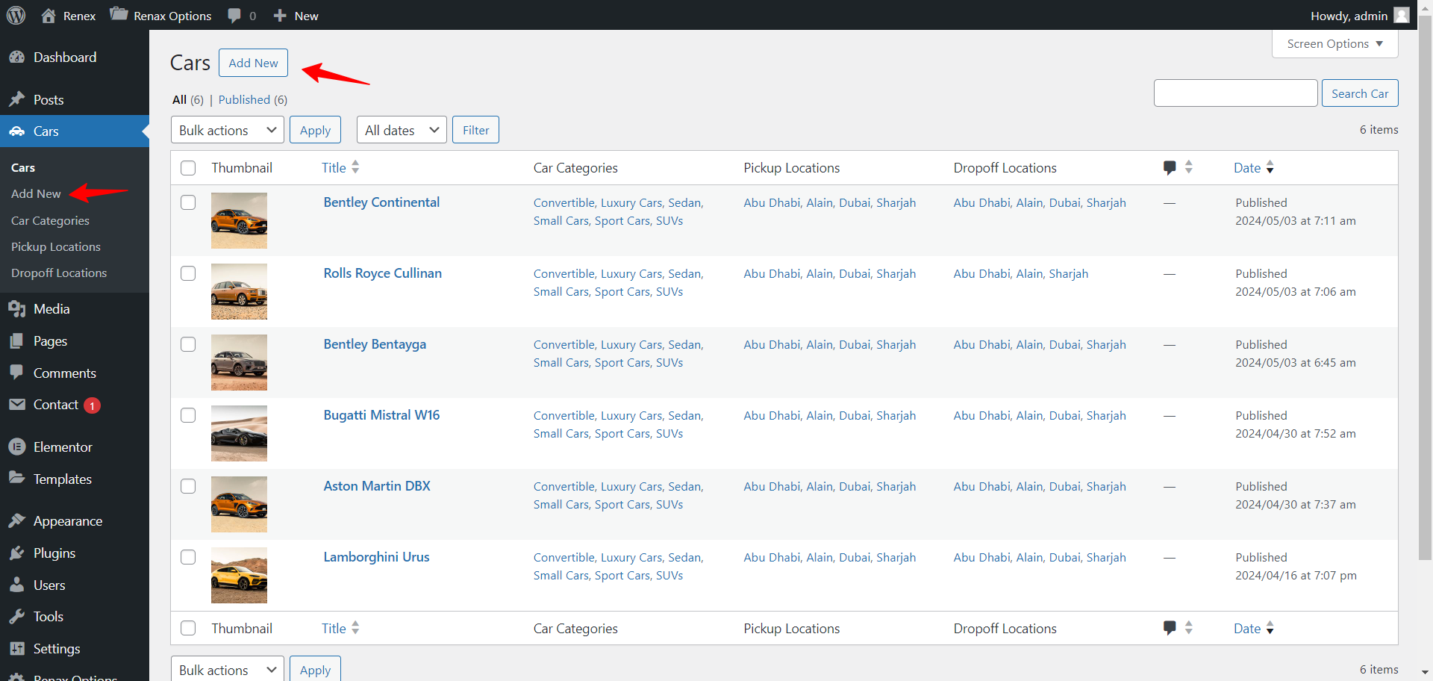Sort the table by Date in header
The width and height of the screenshot is (1433, 681).
click(x=1254, y=168)
